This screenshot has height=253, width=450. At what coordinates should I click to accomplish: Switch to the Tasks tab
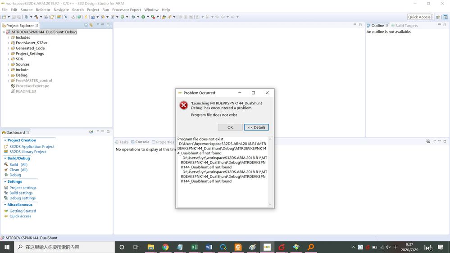tap(122, 142)
